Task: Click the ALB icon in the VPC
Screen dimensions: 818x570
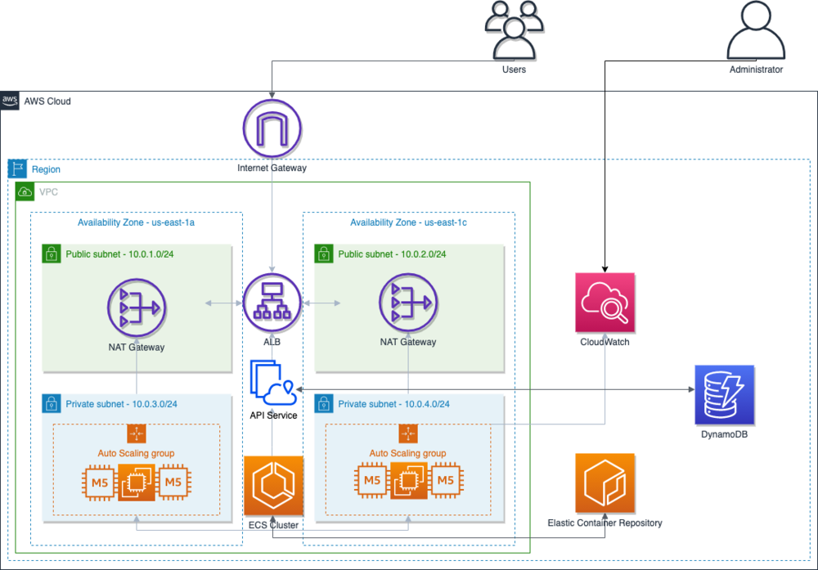Action: [x=272, y=302]
